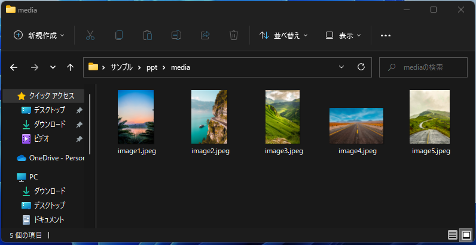The width and height of the screenshot is (476, 245).
Task: Click the Share icon in toolbar
Action: [x=205, y=35]
